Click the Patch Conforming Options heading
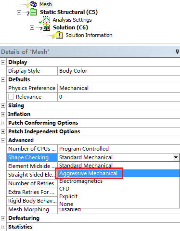Viewport: 180px width, 231px height. (43, 123)
